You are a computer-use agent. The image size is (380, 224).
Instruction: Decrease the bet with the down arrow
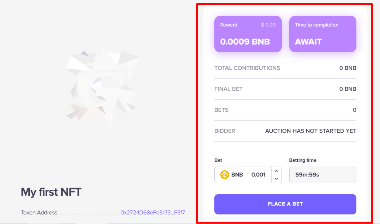click(276, 179)
